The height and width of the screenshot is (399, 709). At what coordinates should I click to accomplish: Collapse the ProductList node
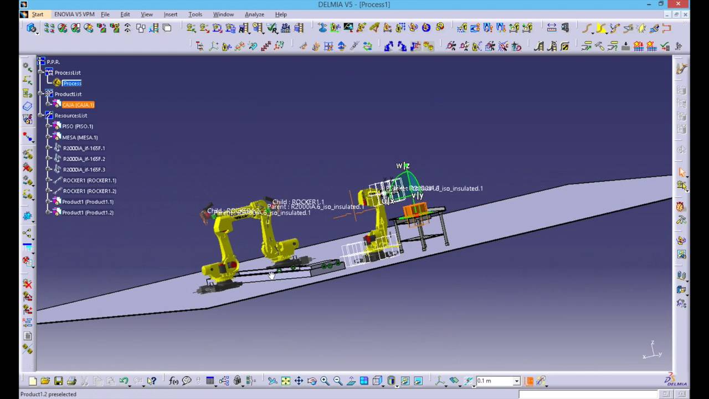[x=41, y=94]
